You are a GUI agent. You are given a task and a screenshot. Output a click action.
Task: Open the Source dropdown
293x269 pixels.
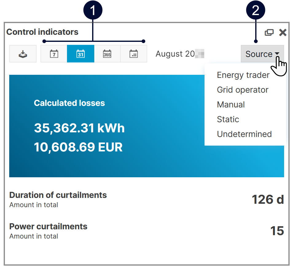262,54
